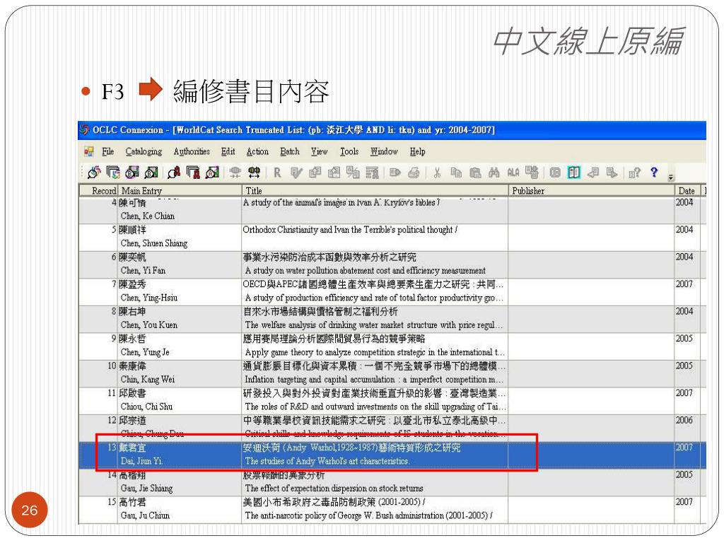Click title 'Orthodox Christianity and Ivan the Terrible's political thought'
Image resolution: width=724 pixels, height=543 pixels.
[350, 230]
